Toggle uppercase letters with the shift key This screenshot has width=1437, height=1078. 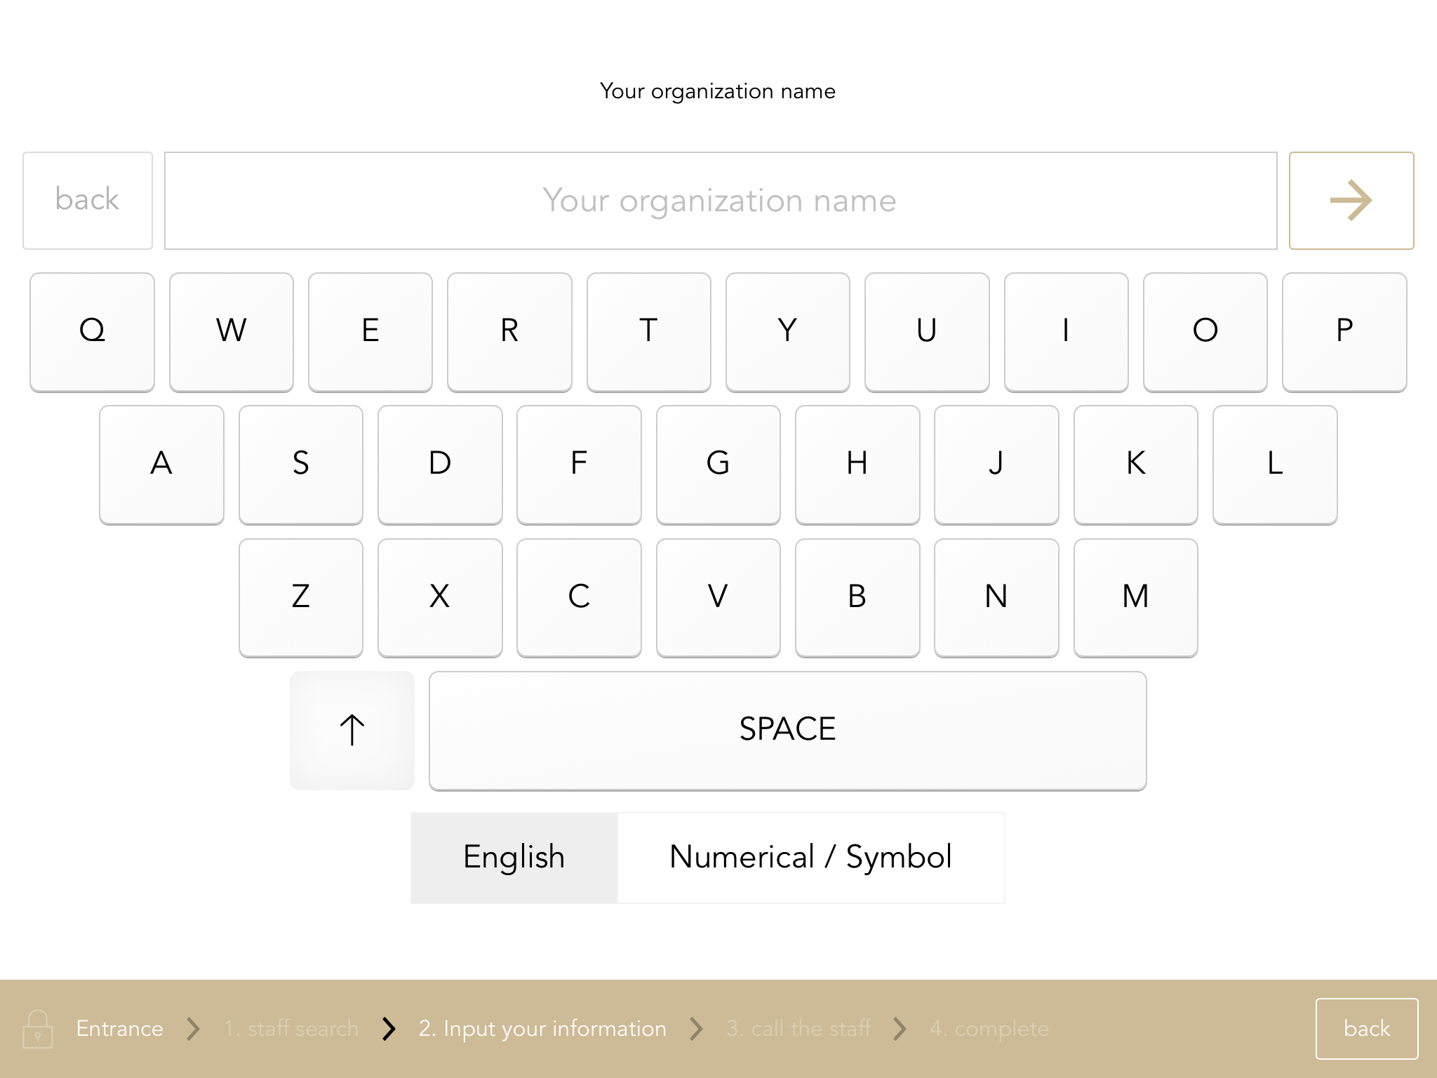click(x=352, y=730)
